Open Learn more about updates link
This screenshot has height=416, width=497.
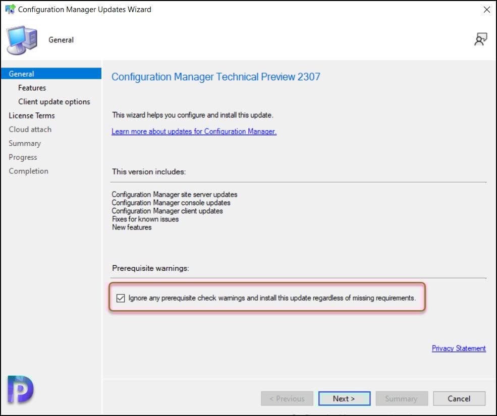pos(194,132)
